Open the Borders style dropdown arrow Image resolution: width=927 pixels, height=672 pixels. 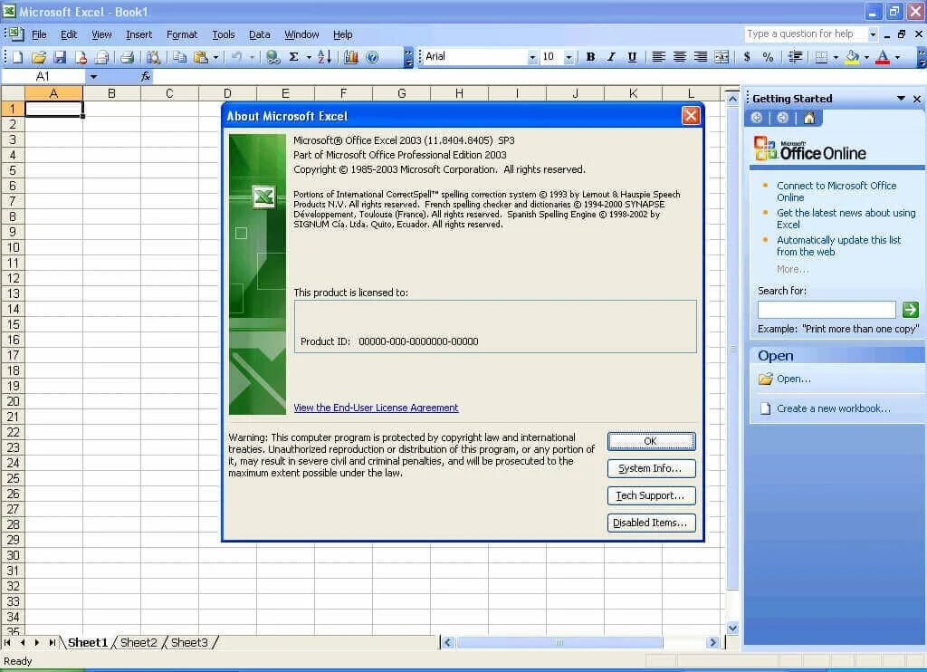click(x=836, y=57)
